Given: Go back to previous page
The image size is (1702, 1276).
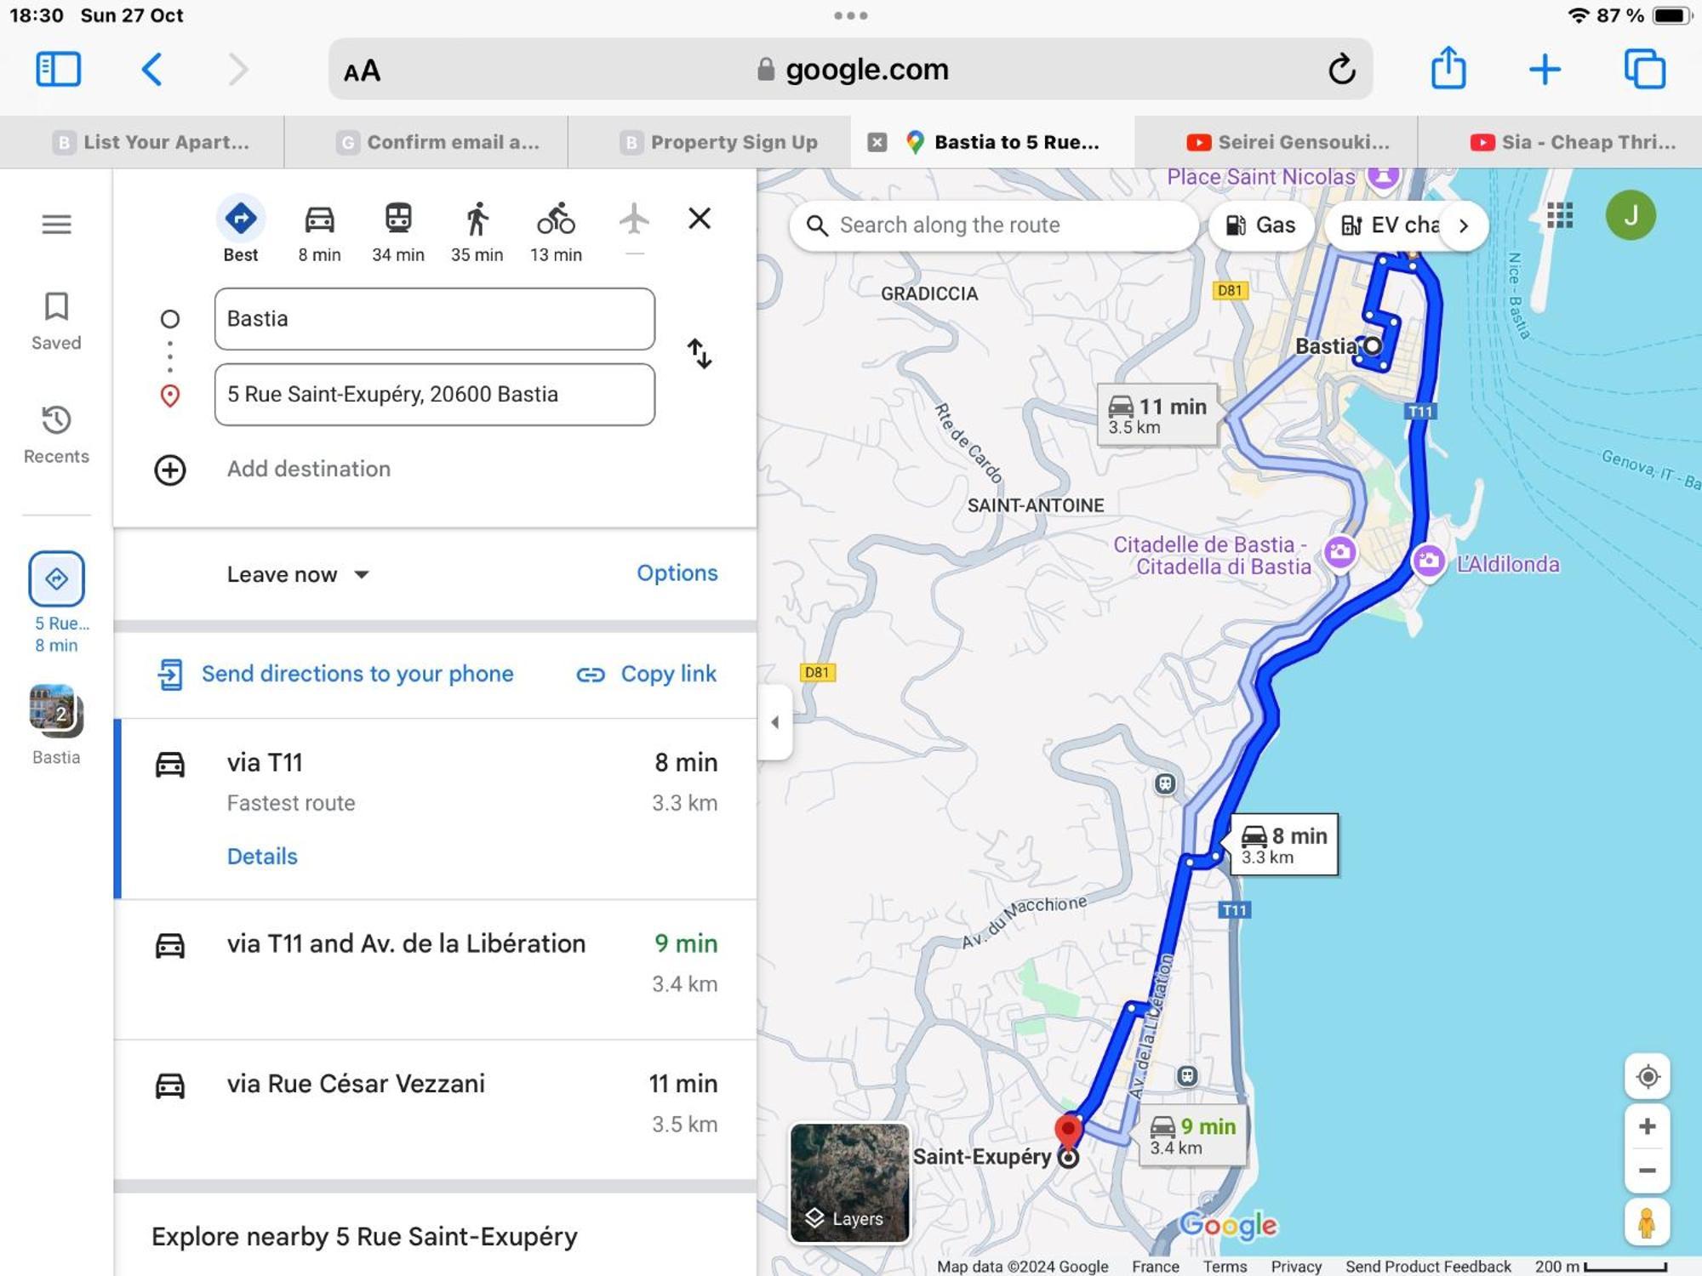Looking at the screenshot, I should pyautogui.click(x=151, y=69).
